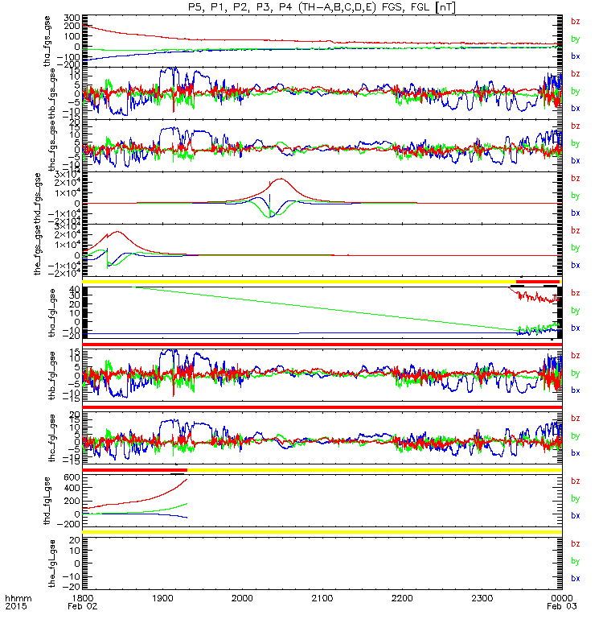Select the by legend of thb_fgs_gse panel

click(x=576, y=91)
